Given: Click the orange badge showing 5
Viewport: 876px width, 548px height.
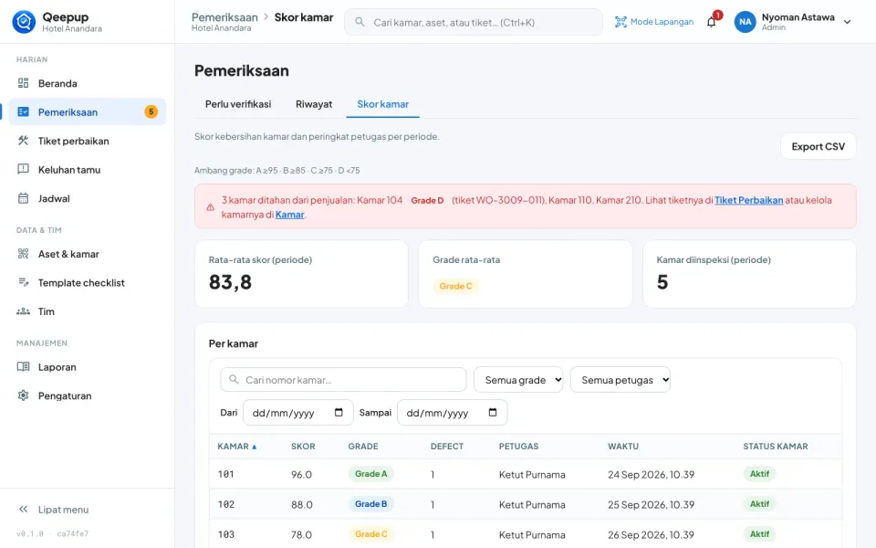Looking at the screenshot, I should (x=151, y=111).
